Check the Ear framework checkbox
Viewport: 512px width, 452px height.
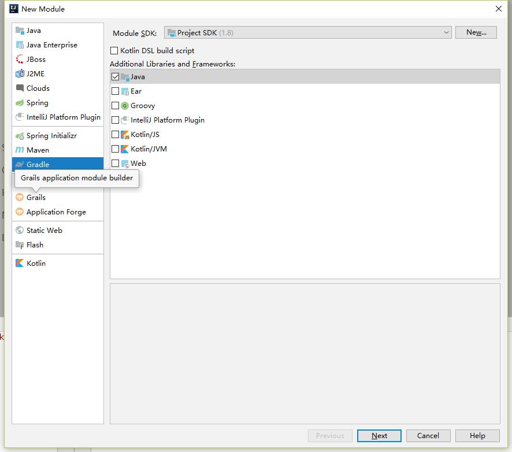(x=115, y=91)
